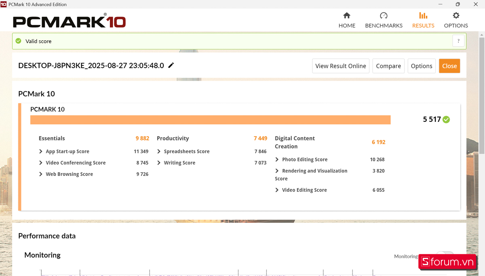Expand Video Conferencing Score
Viewport: 485px width, 276px height.
(41, 163)
